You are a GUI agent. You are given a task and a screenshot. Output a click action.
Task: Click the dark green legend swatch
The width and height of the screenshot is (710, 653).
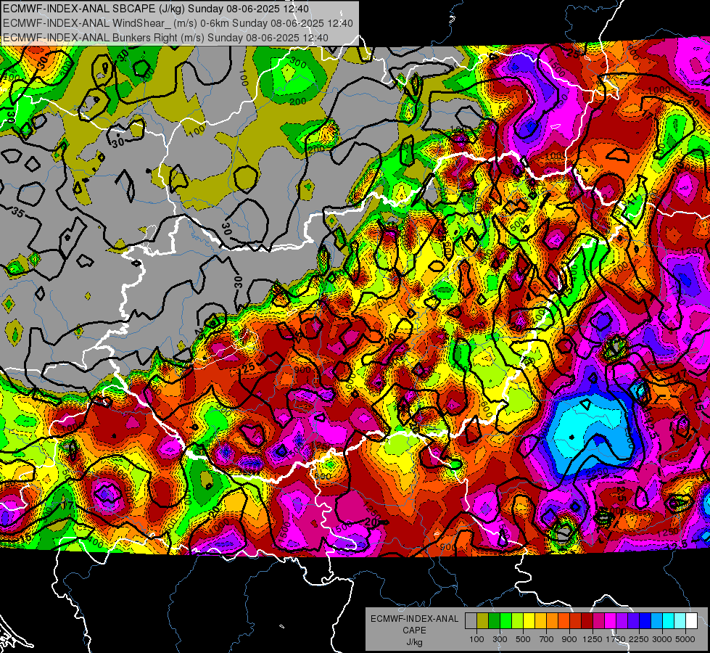495,620
